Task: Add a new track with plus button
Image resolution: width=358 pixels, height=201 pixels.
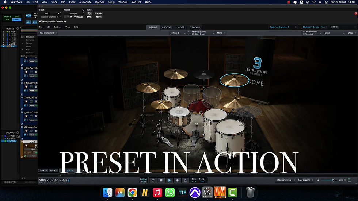Action: pyautogui.click(x=83, y=170)
